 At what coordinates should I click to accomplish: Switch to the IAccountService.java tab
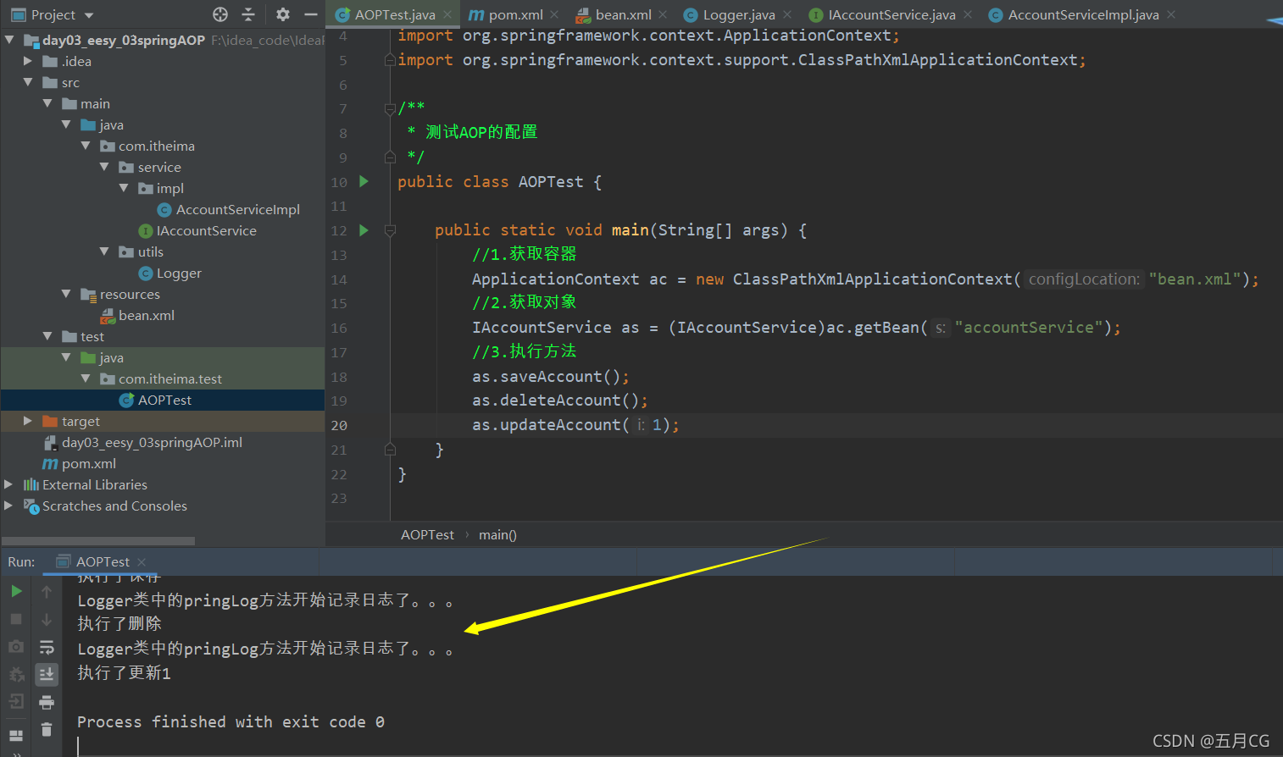pyautogui.click(x=891, y=14)
